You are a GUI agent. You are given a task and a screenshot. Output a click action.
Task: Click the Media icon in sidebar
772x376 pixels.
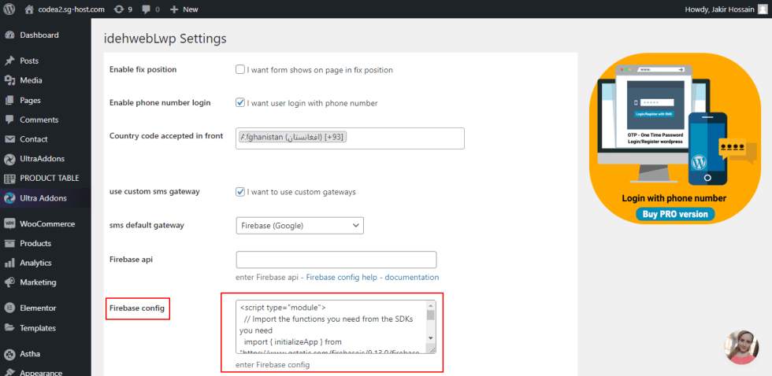coord(9,80)
